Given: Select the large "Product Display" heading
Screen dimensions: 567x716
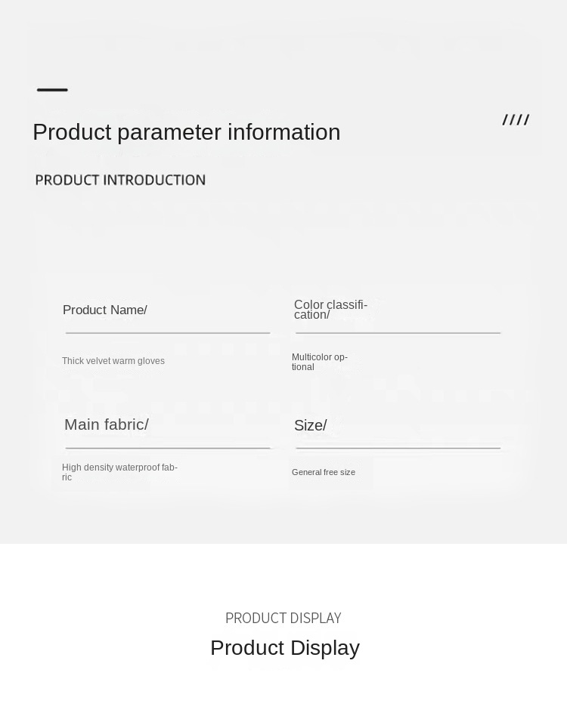Looking at the screenshot, I should pyautogui.click(x=284, y=648).
